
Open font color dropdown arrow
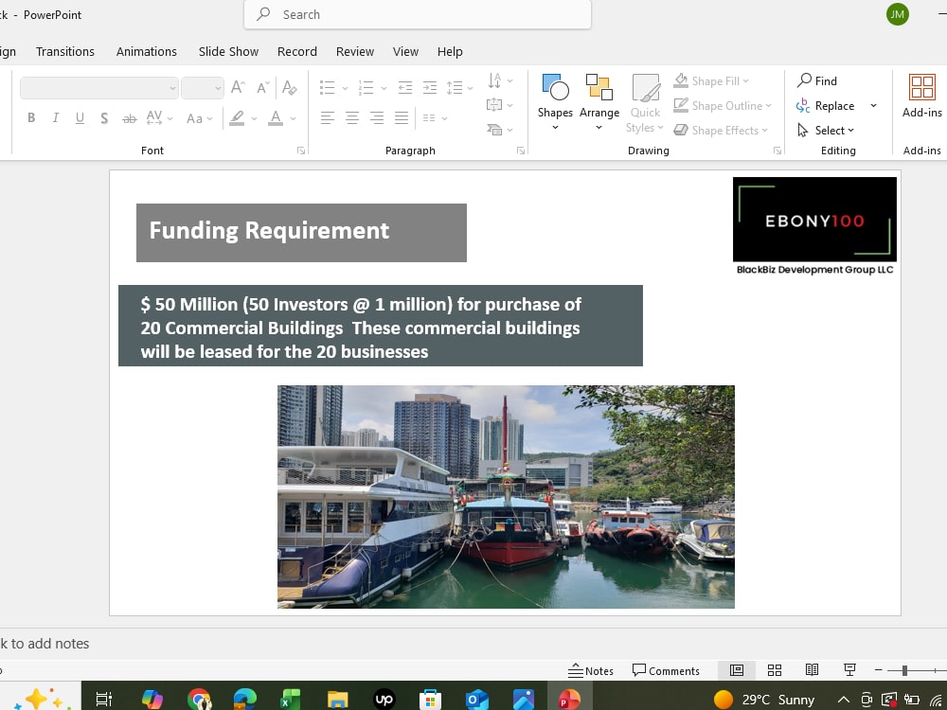point(293,118)
